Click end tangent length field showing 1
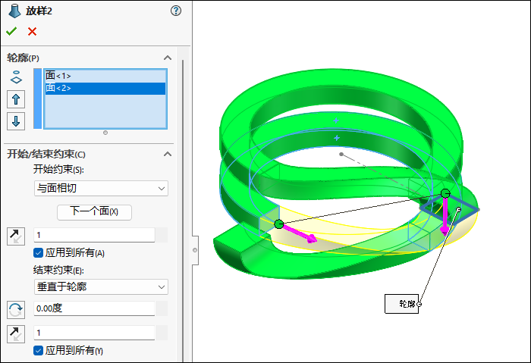531x363 pixels. point(94,333)
